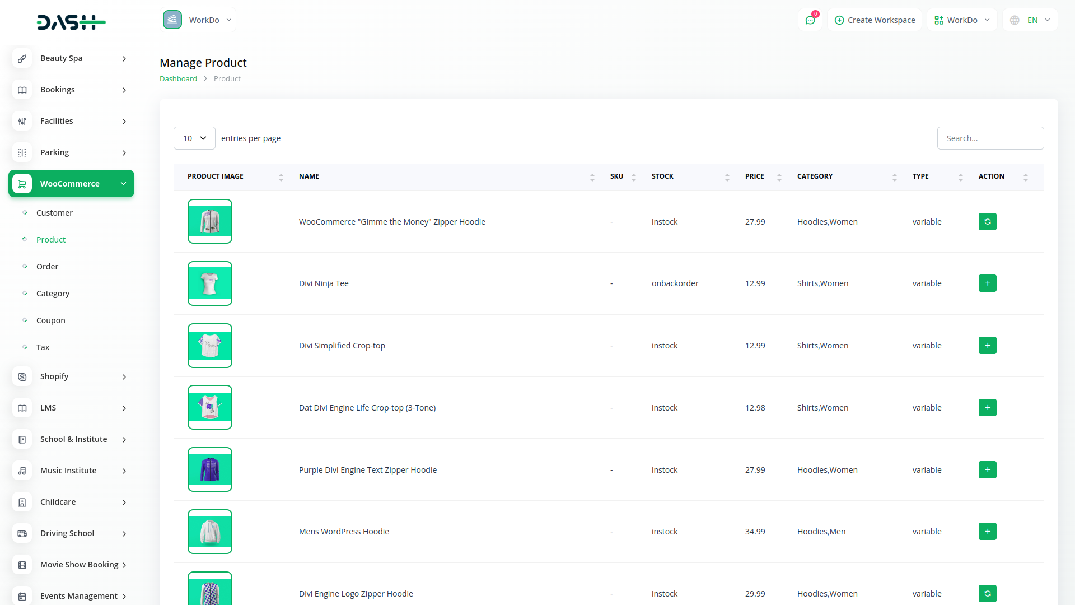Click the Create Workspace button
This screenshot has height=605, width=1075.
coord(875,20)
